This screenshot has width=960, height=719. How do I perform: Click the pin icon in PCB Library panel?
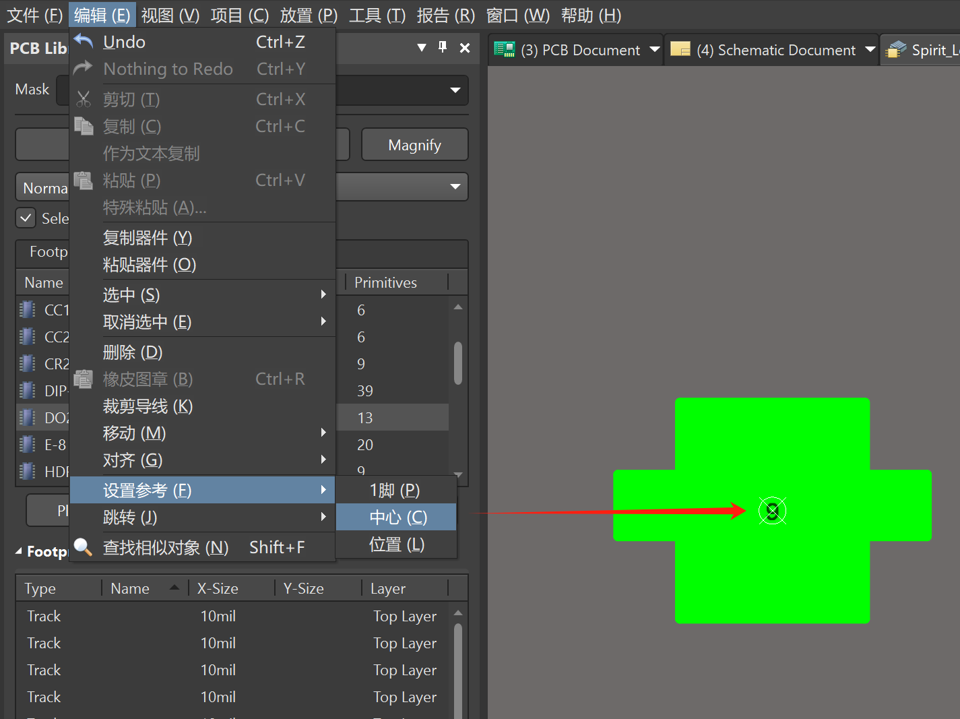pos(443,47)
